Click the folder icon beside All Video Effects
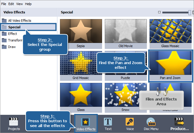194x133 pixels. coord(4,21)
